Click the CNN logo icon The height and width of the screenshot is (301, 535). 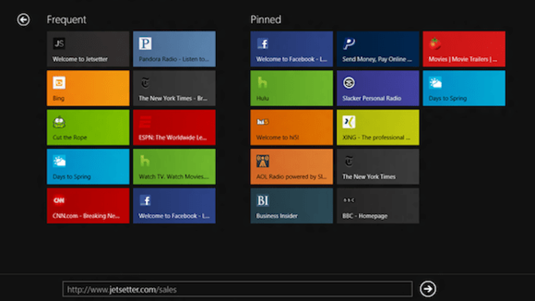click(x=59, y=201)
